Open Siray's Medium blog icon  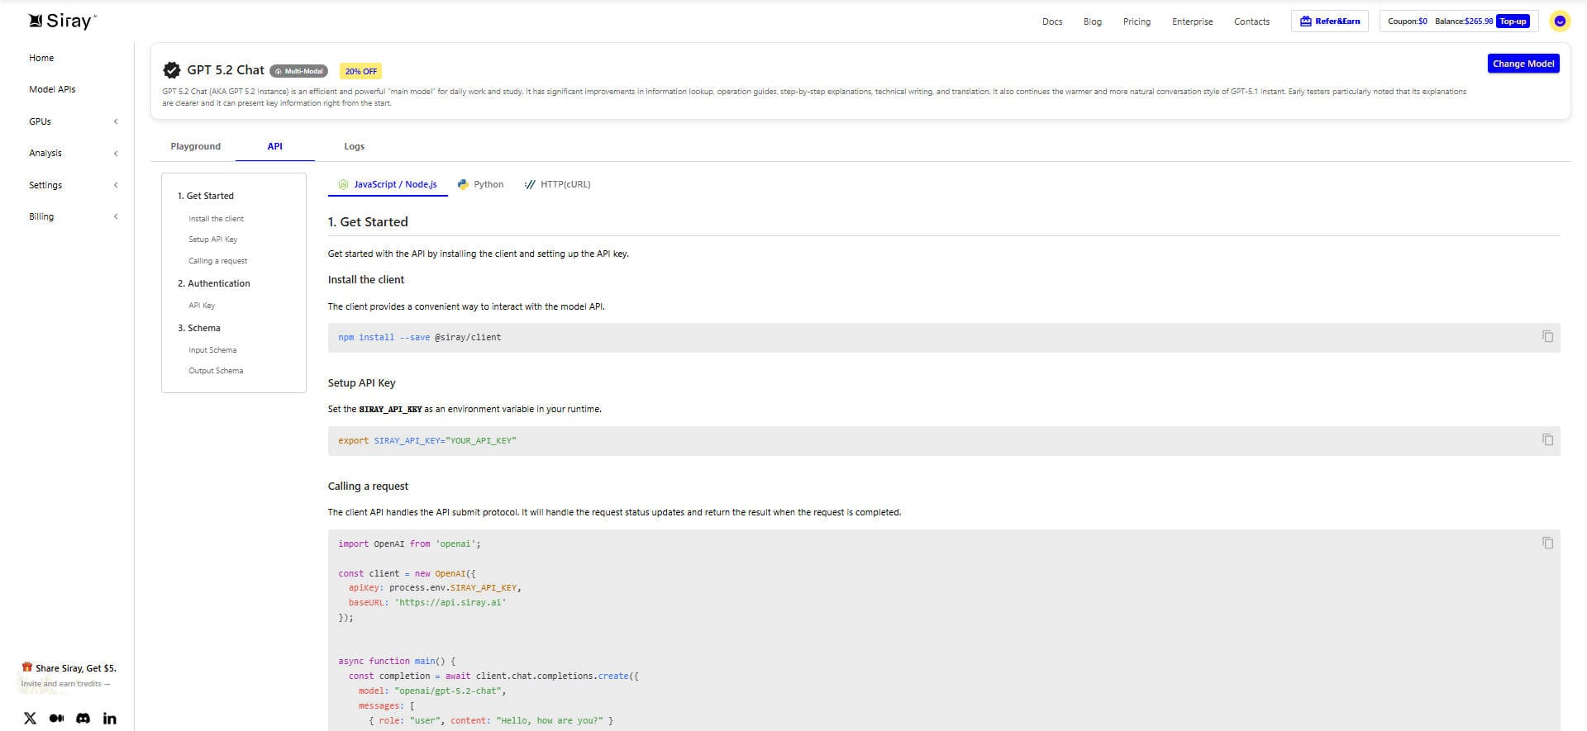click(x=56, y=719)
